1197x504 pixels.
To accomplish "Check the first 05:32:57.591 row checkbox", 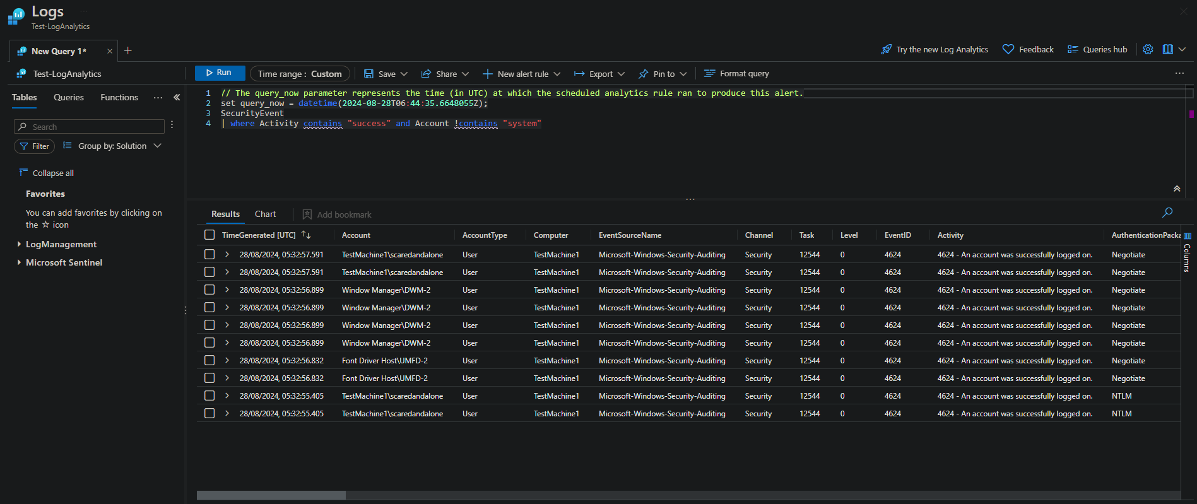I will point(209,254).
